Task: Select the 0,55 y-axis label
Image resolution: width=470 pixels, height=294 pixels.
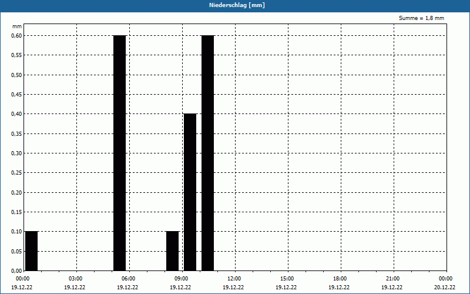Action: tap(16, 55)
